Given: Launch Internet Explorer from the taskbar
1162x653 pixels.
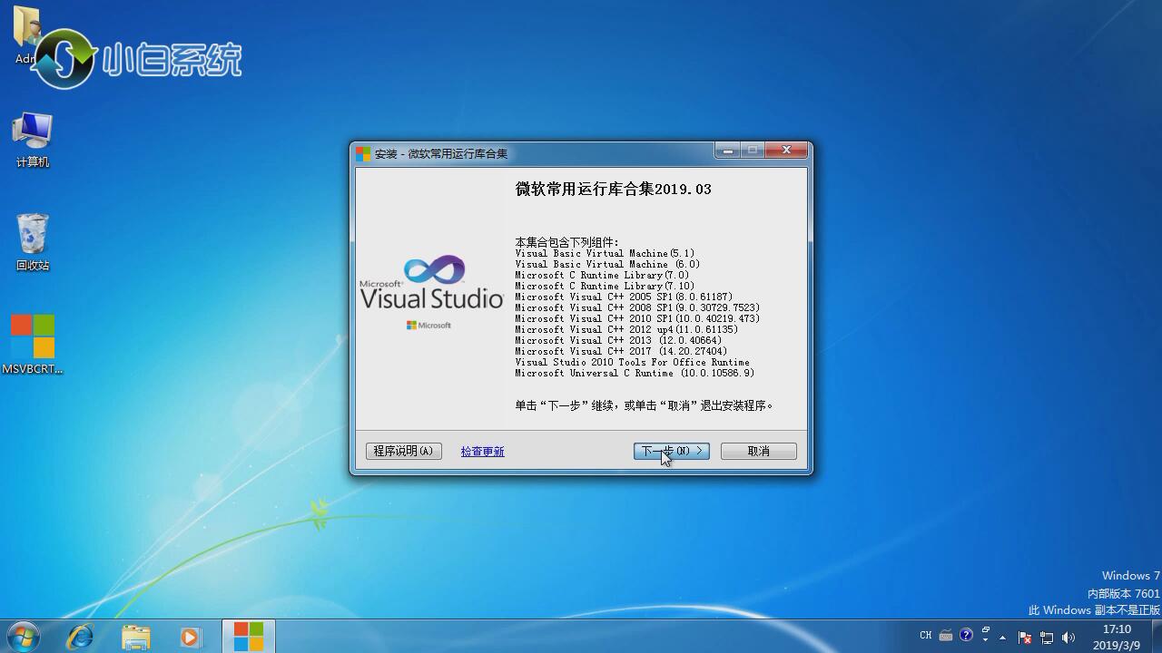Looking at the screenshot, I should pyautogui.click(x=81, y=637).
